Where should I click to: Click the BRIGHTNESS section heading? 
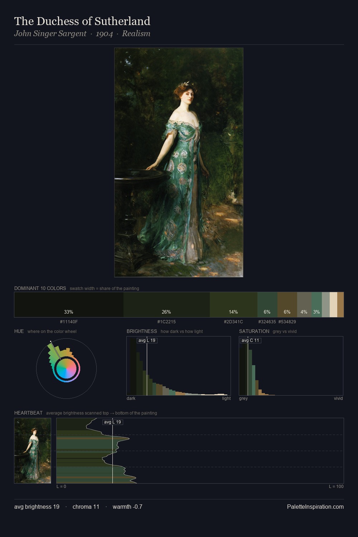pos(142,331)
